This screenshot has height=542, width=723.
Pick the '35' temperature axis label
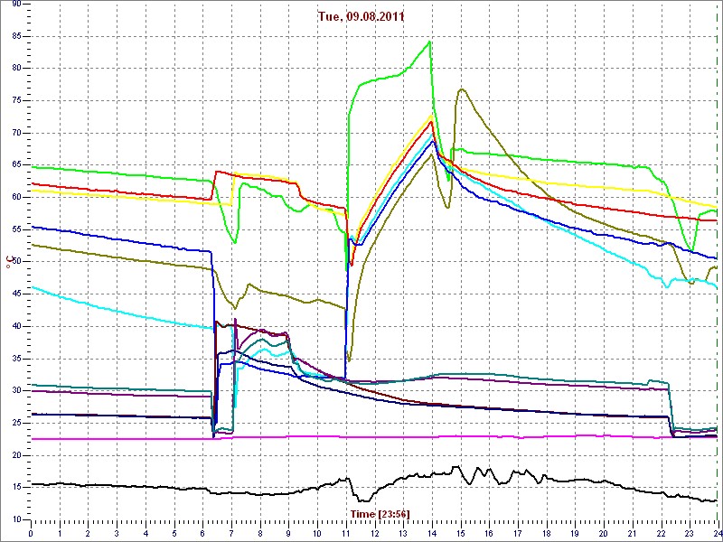tap(14, 359)
